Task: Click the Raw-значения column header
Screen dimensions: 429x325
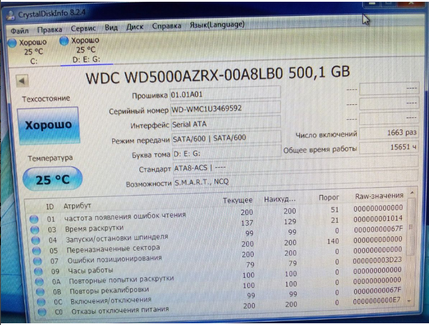Action: [x=379, y=196]
